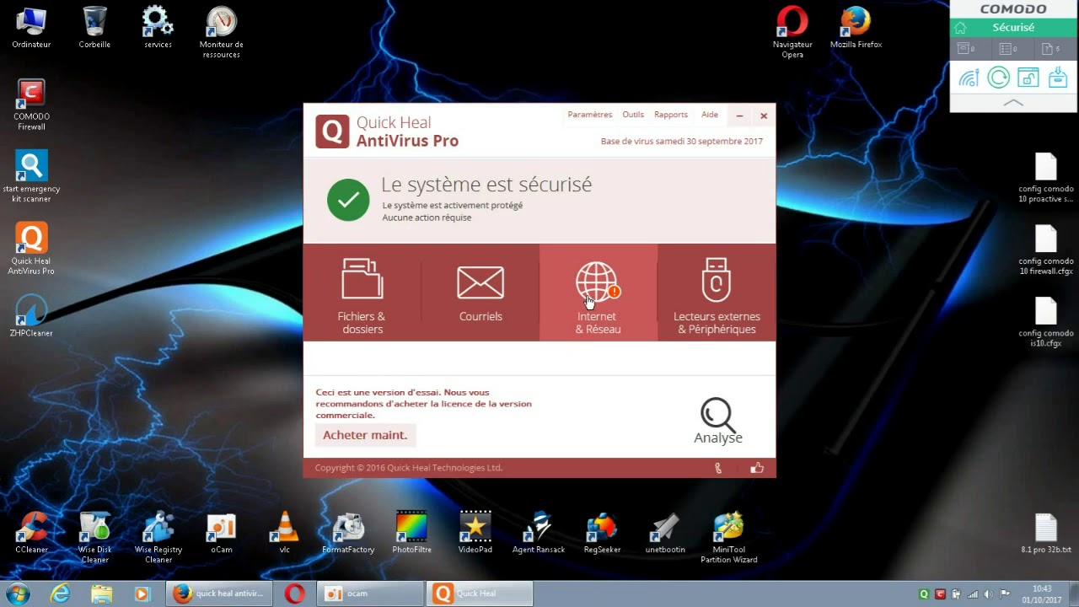Open Quick Heal AntiVirus Pro desktop shortcut
The width and height of the screenshot is (1079, 607).
coord(31,250)
